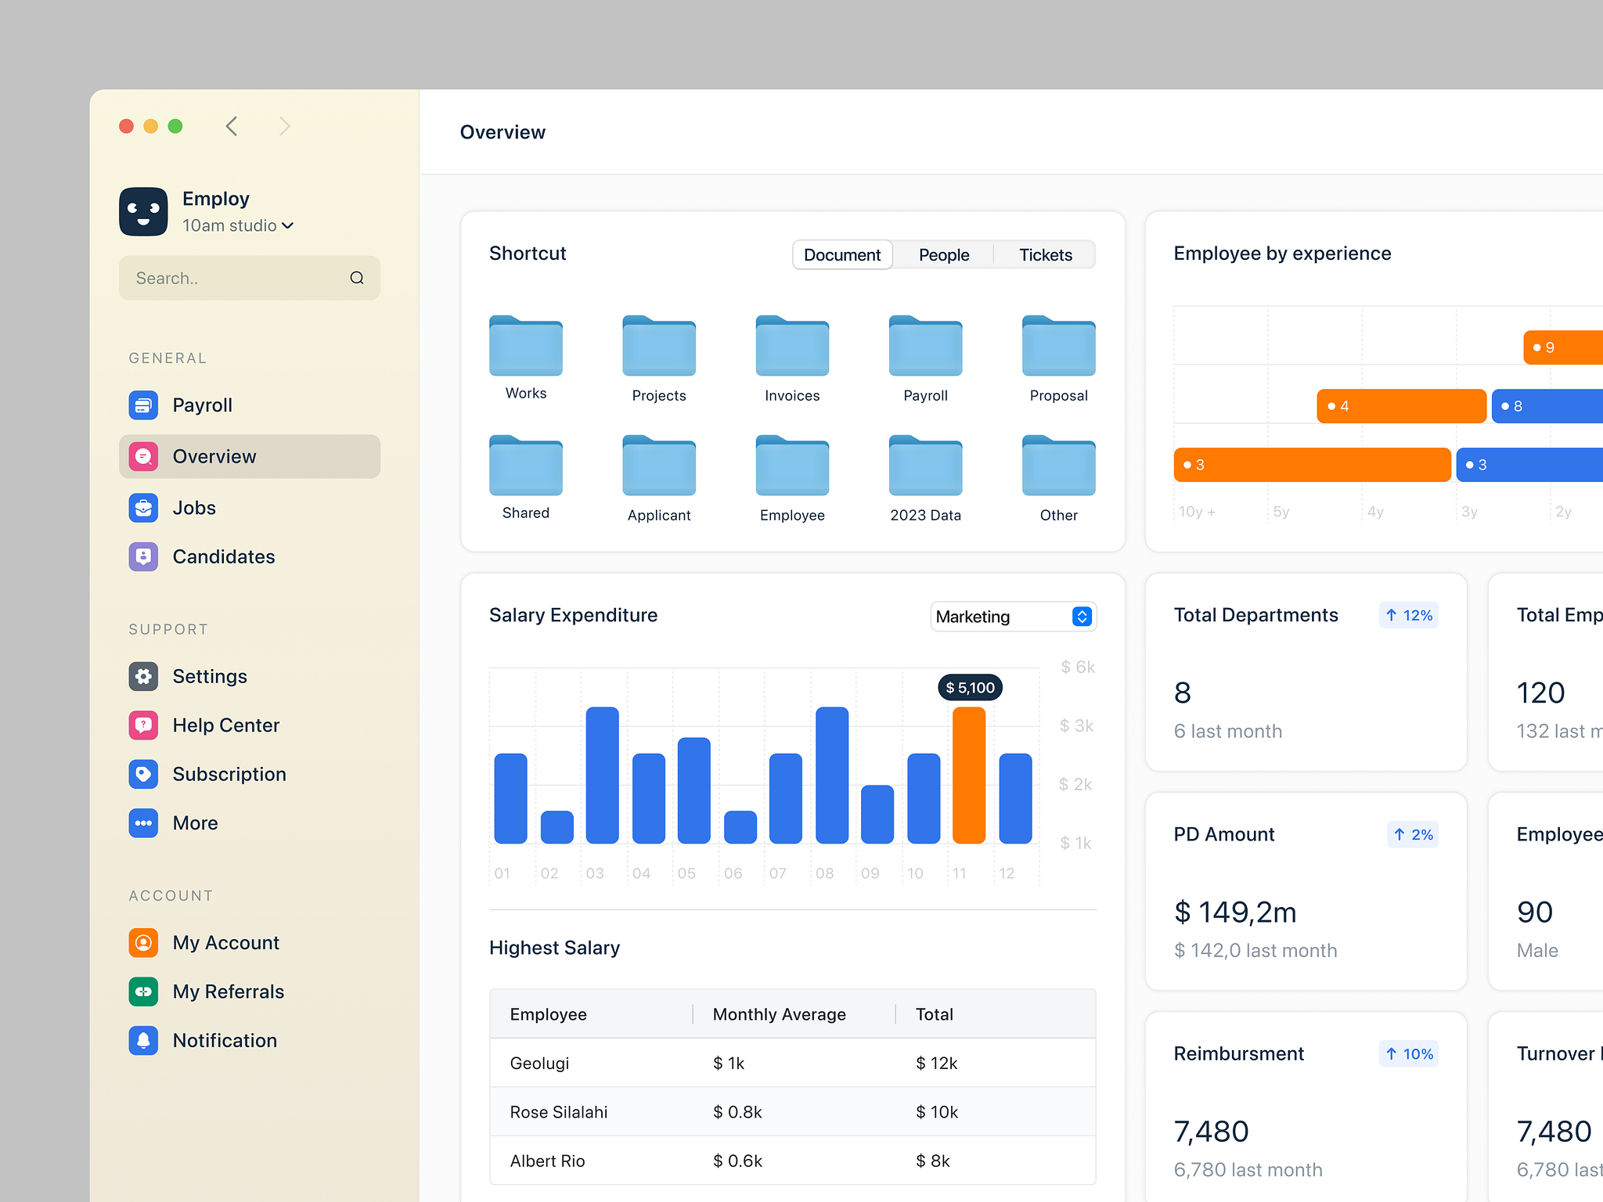
Task: Select the Payroll sidebar icon
Action: tap(143, 405)
